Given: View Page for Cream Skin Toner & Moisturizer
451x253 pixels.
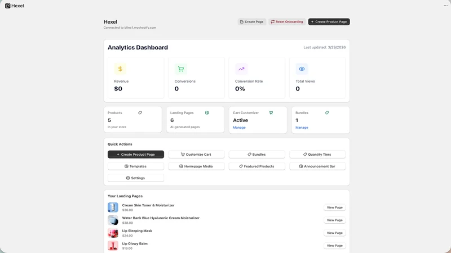Looking at the screenshot, I should coord(334,207).
